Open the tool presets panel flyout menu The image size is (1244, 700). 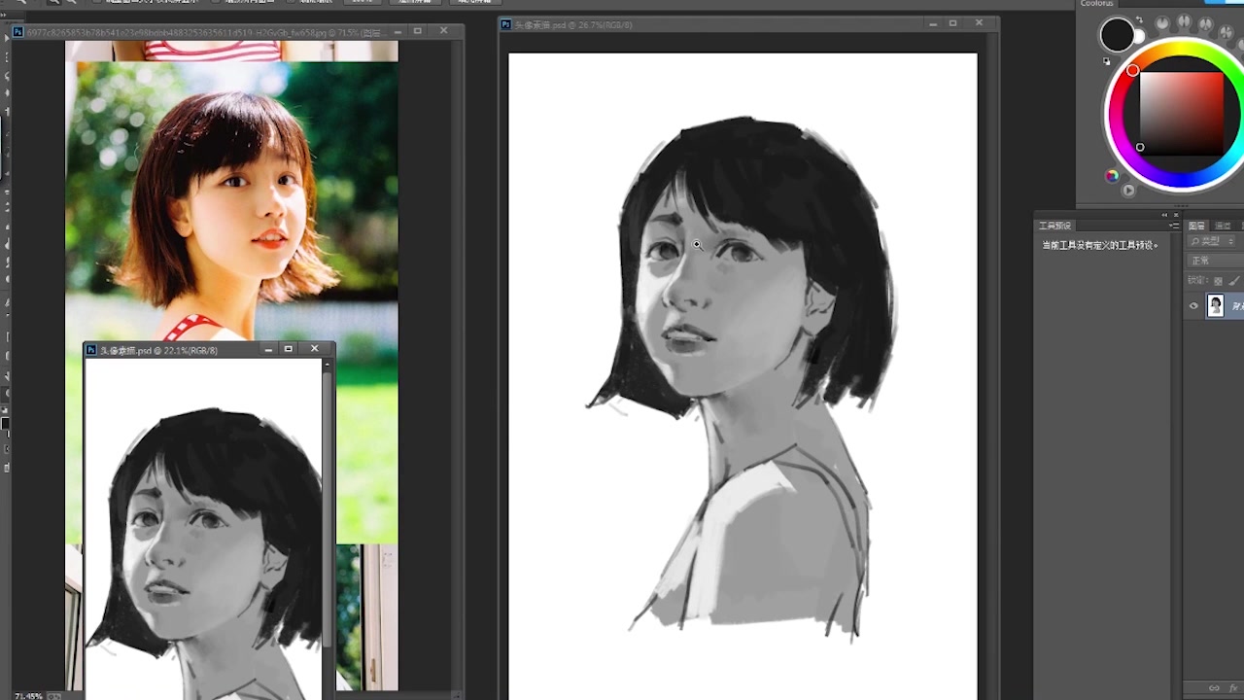point(1174,226)
